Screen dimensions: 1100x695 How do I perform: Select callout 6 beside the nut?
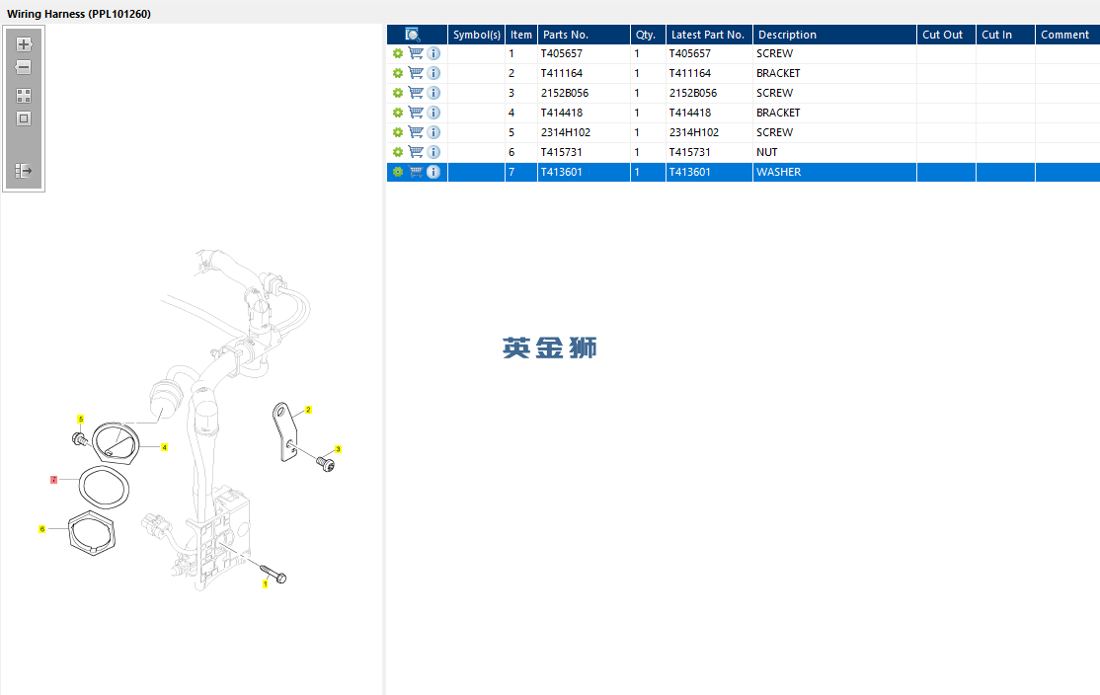(x=42, y=529)
